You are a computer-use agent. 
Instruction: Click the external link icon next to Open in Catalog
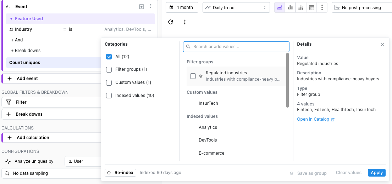[333, 120]
